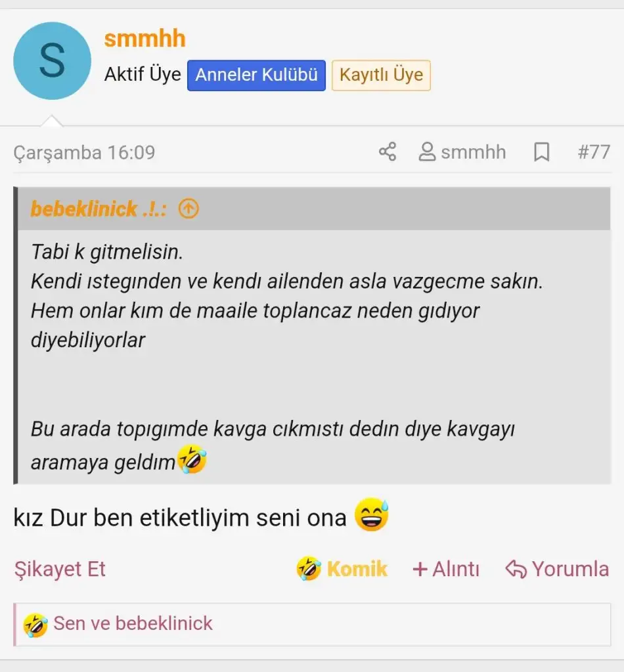Open quoted user bebeklinick's name link
The width and height of the screenshot is (624, 672).
(99, 209)
